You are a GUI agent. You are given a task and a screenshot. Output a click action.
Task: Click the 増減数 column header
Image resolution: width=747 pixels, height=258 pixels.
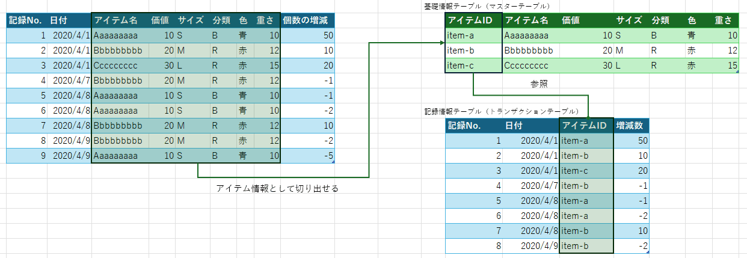point(630,126)
